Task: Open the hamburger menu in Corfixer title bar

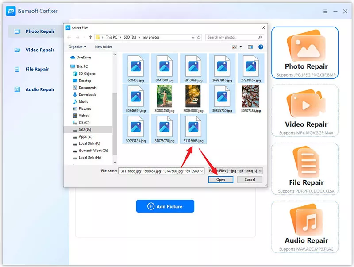Action: tap(325, 12)
